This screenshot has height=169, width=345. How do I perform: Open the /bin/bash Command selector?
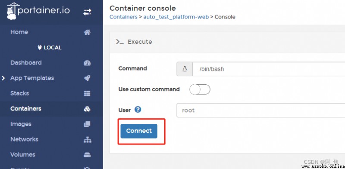[261, 69]
